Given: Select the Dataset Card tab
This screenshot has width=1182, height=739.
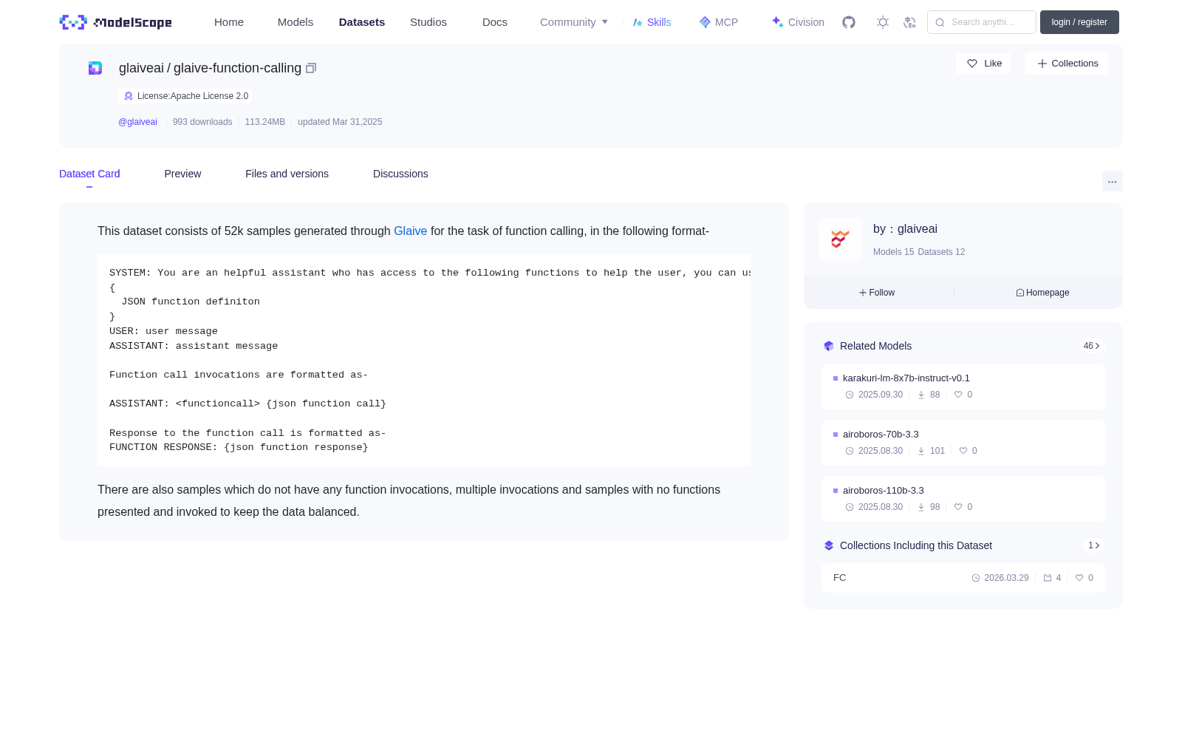Looking at the screenshot, I should 89,174.
